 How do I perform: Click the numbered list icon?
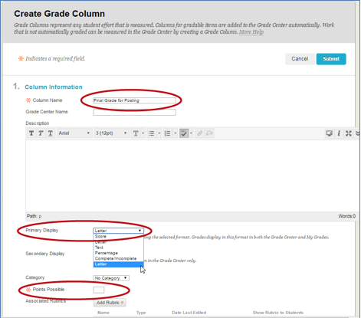coord(167,133)
